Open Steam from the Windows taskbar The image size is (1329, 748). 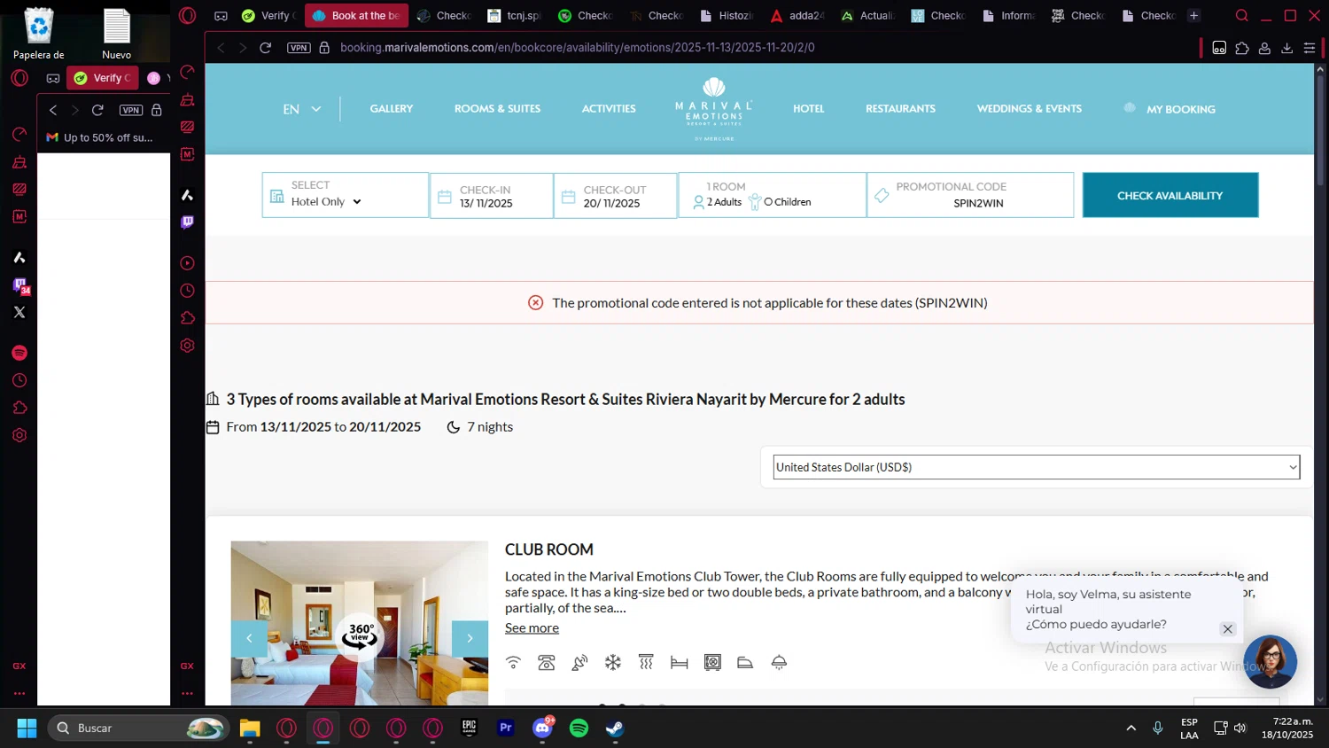pos(615,728)
